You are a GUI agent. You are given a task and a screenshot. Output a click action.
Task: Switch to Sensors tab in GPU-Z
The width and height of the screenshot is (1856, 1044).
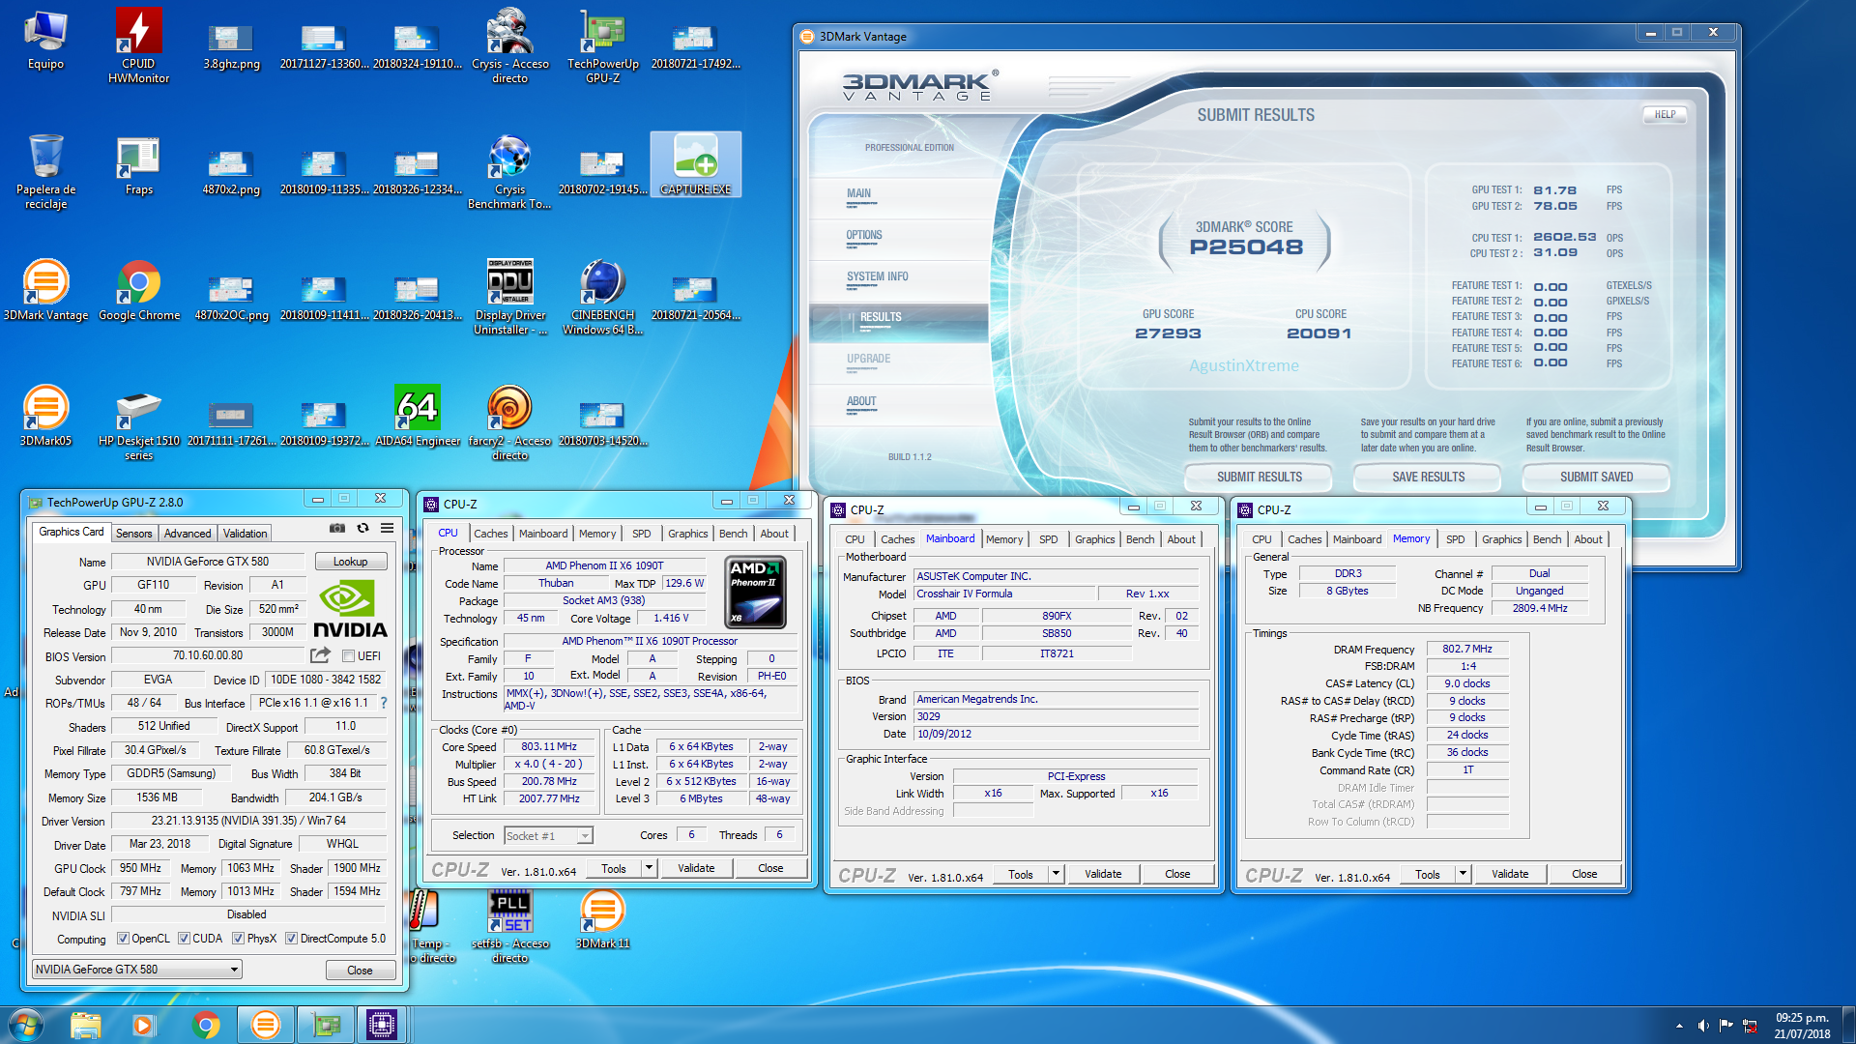(x=133, y=534)
